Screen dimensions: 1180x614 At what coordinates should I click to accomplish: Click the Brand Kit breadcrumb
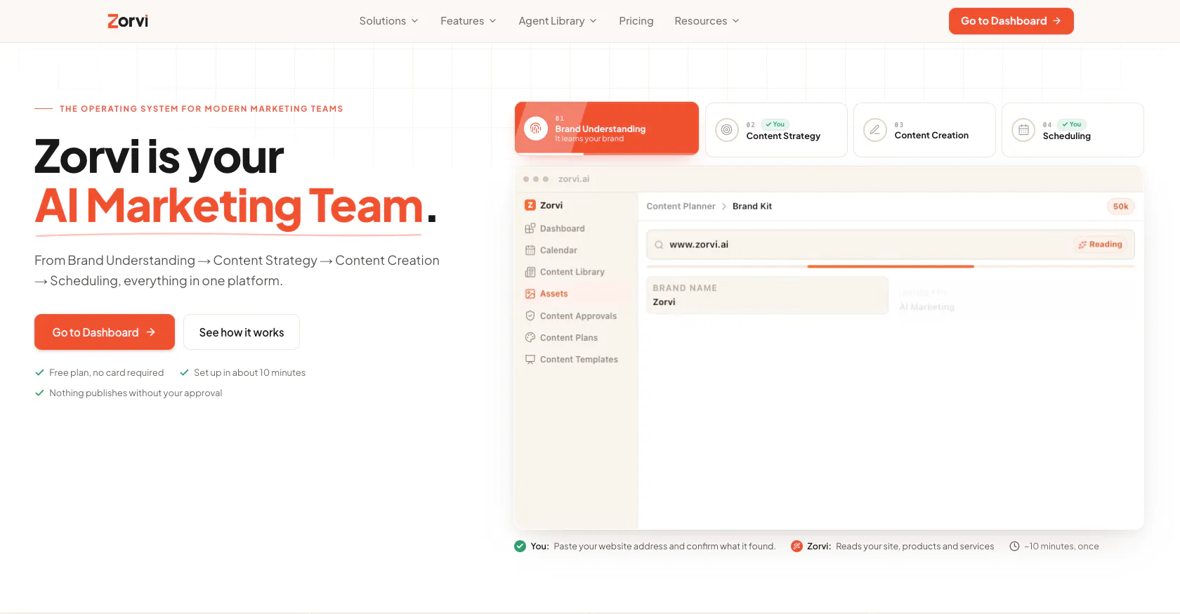tap(752, 207)
